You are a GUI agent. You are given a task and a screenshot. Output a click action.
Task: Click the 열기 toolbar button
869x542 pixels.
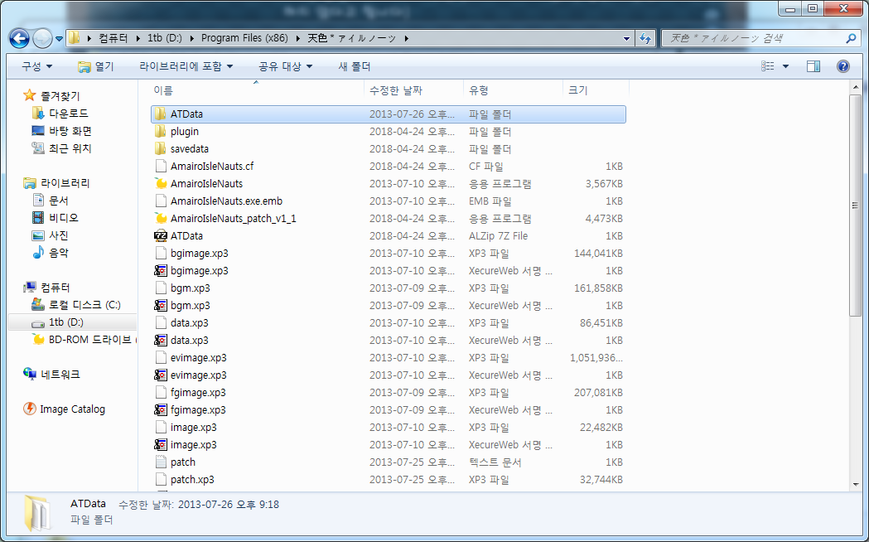pyautogui.click(x=95, y=66)
